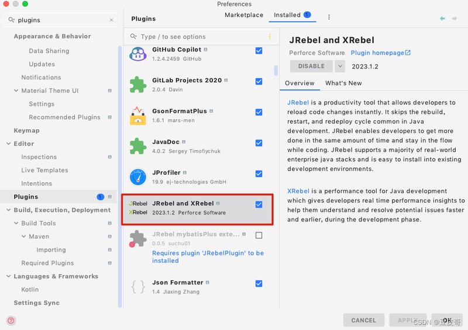Open the XRebel link in description

[x=298, y=191]
